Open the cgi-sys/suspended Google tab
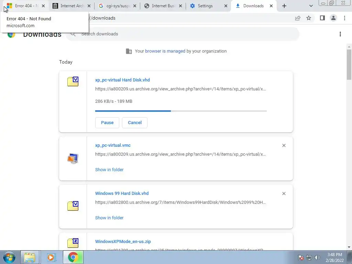Image resolution: width=352 pixels, height=264 pixels. pyautogui.click(x=118, y=6)
